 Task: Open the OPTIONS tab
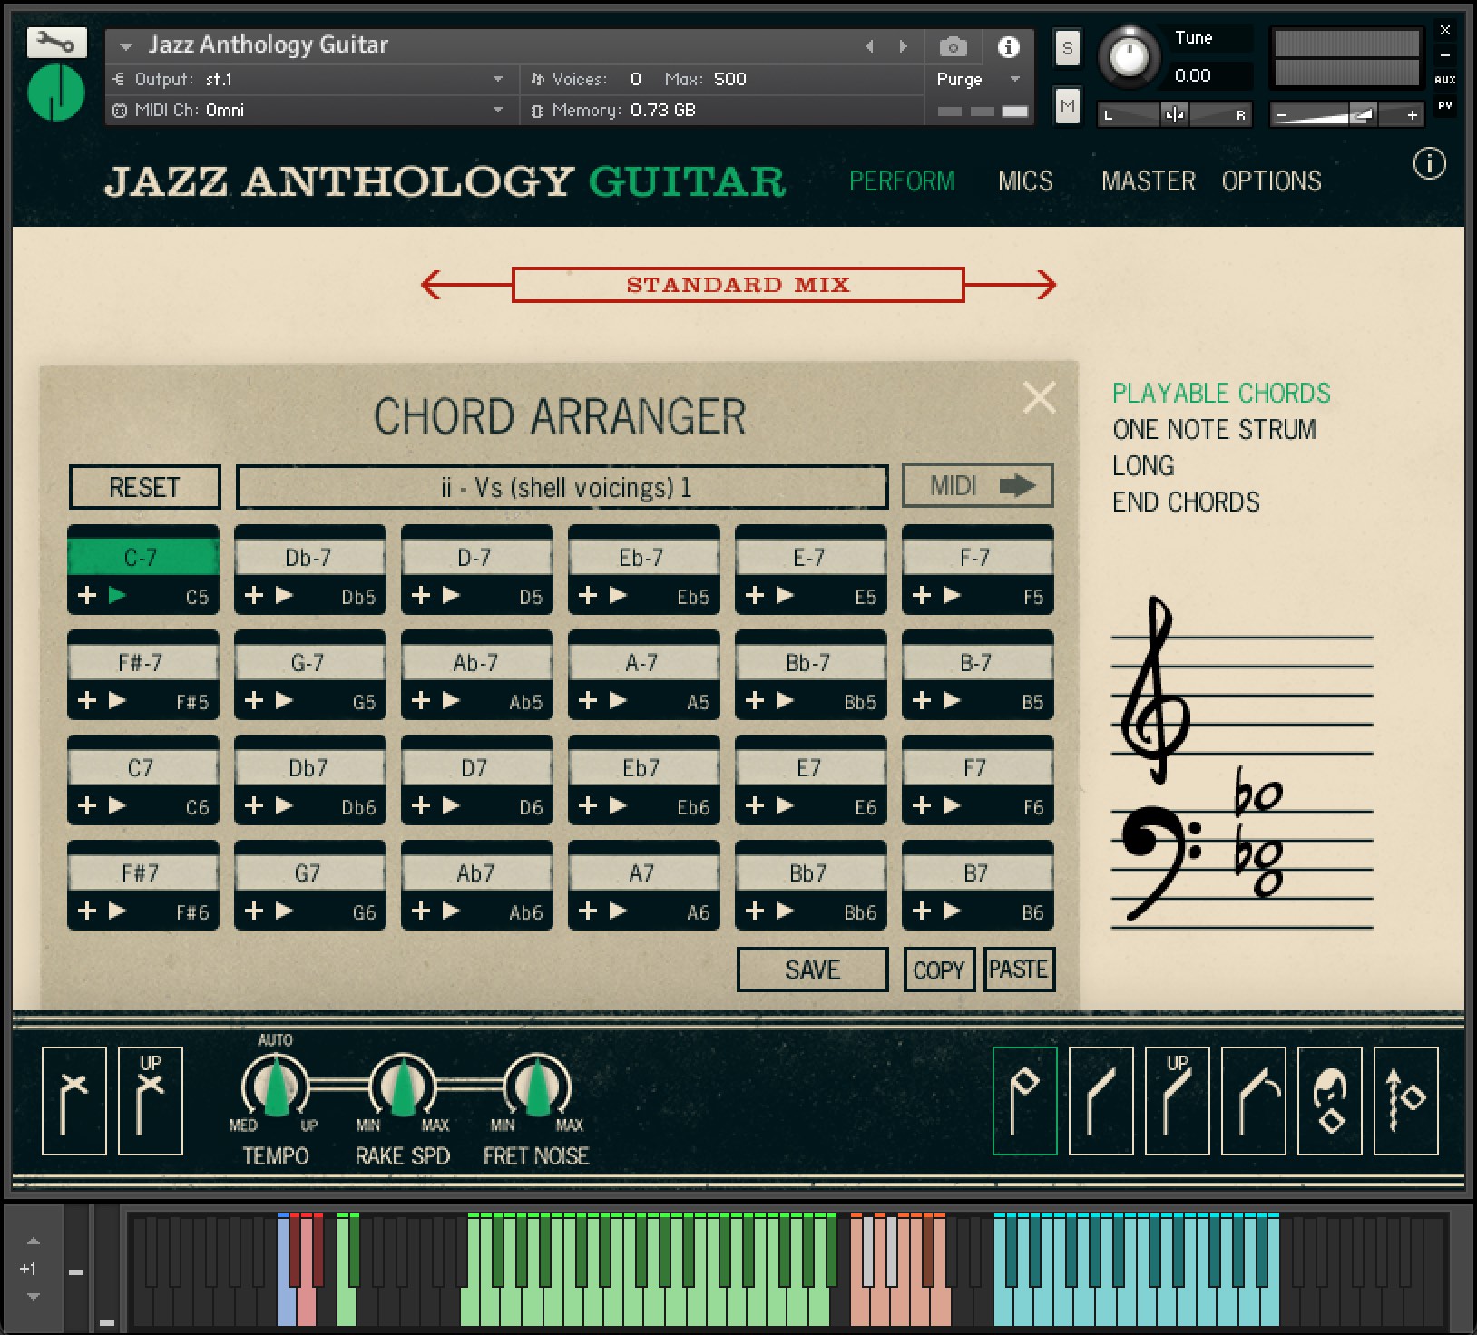click(x=1271, y=181)
